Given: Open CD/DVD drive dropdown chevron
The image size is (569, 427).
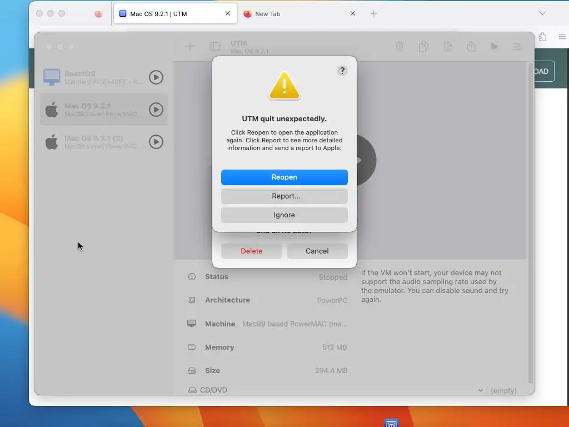Looking at the screenshot, I should (481, 390).
